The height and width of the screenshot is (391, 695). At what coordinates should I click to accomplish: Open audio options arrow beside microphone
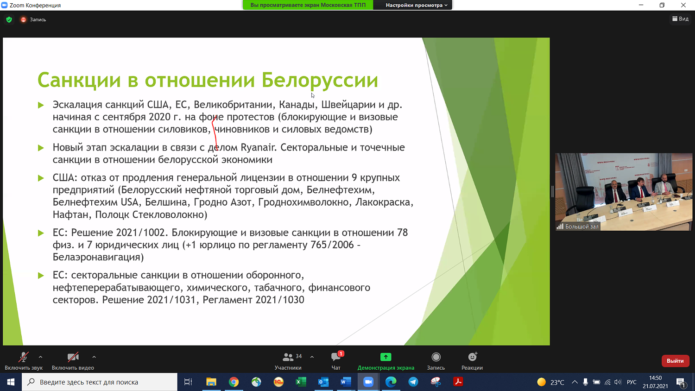point(41,357)
